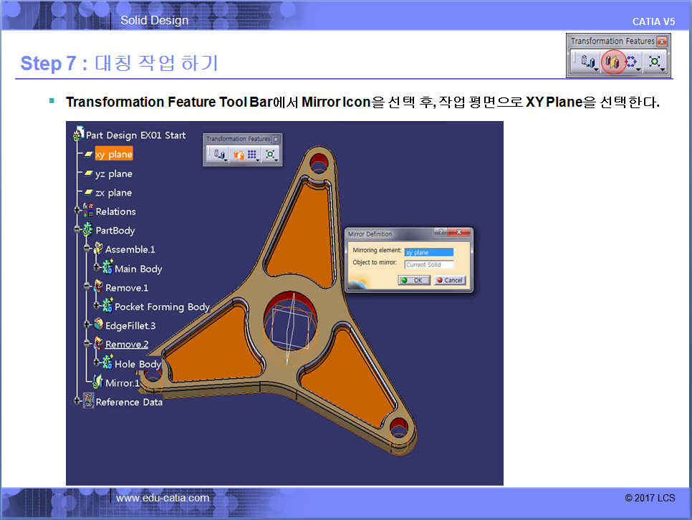Close the top Transformation Features toolbar

point(661,42)
